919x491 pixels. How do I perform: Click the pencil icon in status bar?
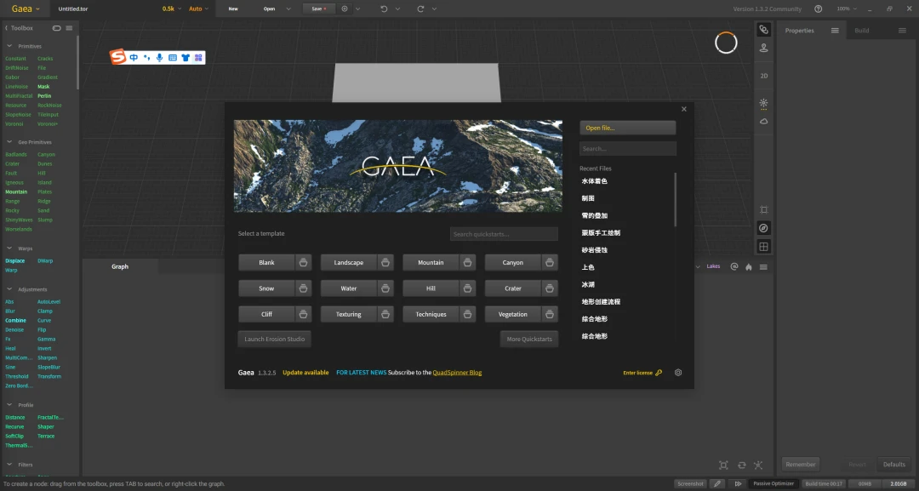point(716,484)
